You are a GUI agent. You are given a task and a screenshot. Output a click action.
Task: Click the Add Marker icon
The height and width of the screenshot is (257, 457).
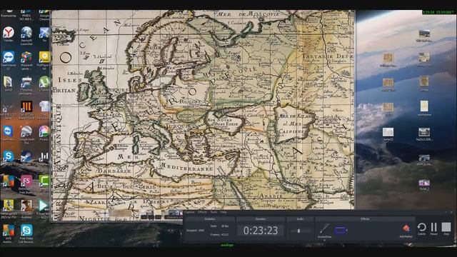[406, 228]
